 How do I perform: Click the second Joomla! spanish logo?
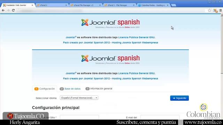[x=110, y=59]
